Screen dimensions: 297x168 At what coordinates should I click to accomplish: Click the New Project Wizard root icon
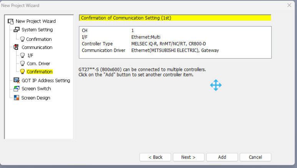point(11,21)
